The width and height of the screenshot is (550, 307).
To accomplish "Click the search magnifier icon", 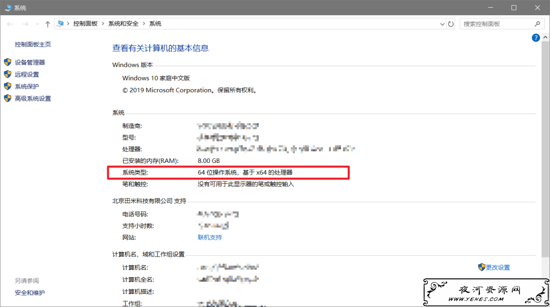I will point(537,24).
